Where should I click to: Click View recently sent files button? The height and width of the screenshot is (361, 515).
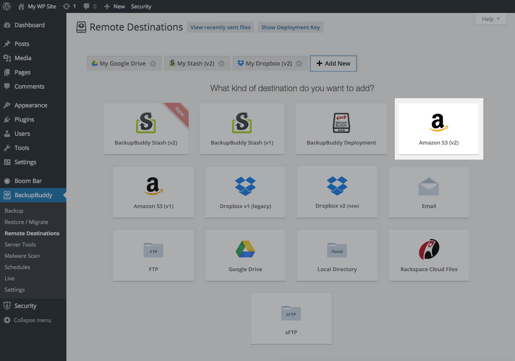[220, 27]
